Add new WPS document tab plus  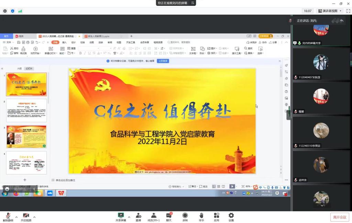click(x=131, y=36)
